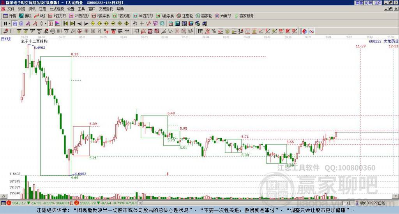Expand the candlestick chart-type dropdown
Screen dimensions: 399x214
[45, 23]
